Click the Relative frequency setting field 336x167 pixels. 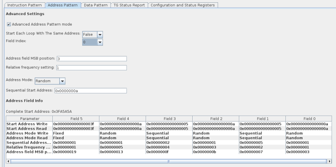click(91, 68)
